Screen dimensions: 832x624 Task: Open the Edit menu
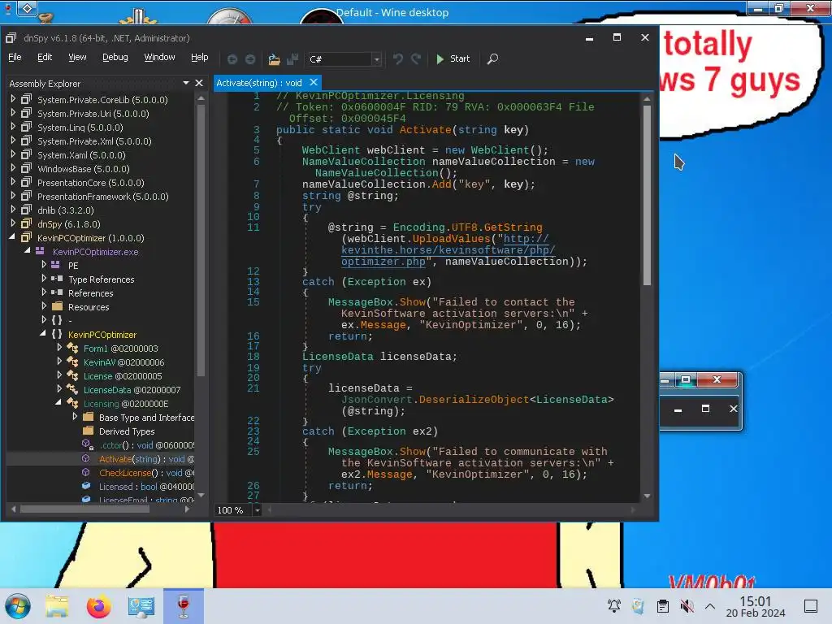point(45,57)
